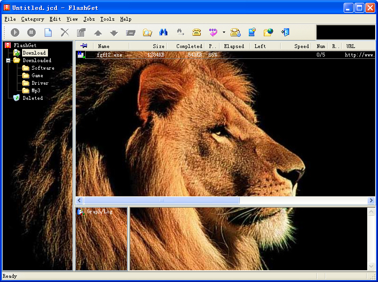This screenshot has width=378, height=282.
Task: Click the folder with globe toolbar icon
Action: point(268,32)
